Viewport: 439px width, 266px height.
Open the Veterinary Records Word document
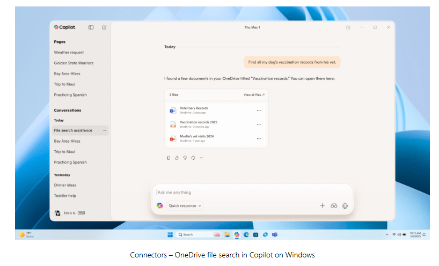click(x=194, y=108)
